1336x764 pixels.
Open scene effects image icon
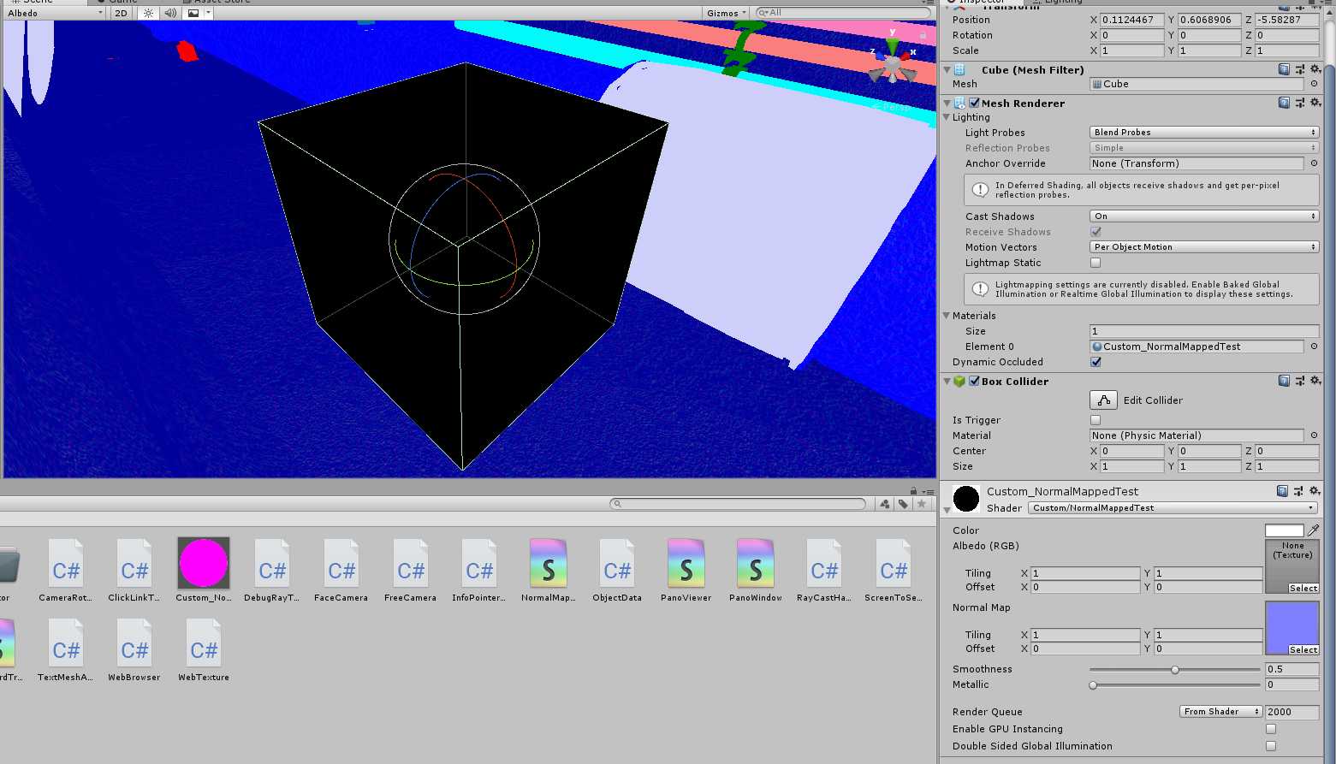(x=193, y=13)
